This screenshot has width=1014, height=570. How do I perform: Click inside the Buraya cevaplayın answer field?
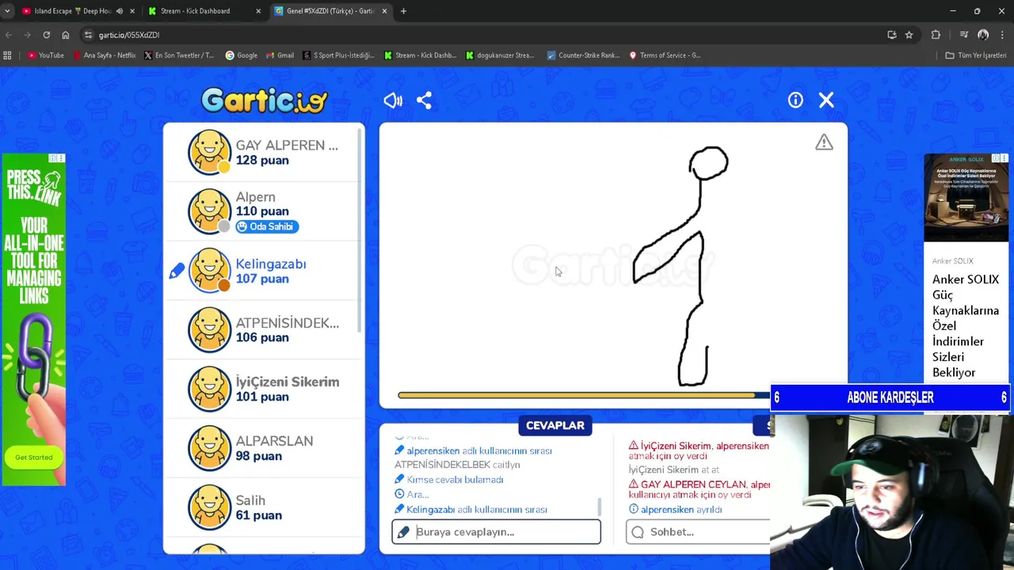click(496, 532)
